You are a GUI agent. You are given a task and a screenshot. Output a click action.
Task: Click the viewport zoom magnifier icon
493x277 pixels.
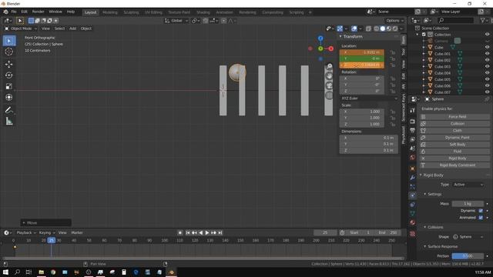[329, 67]
